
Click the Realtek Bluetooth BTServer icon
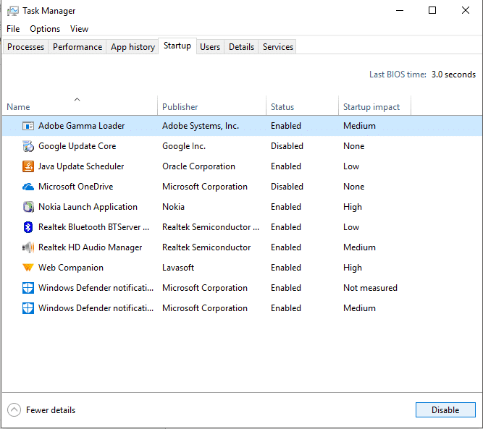click(28, 227)
